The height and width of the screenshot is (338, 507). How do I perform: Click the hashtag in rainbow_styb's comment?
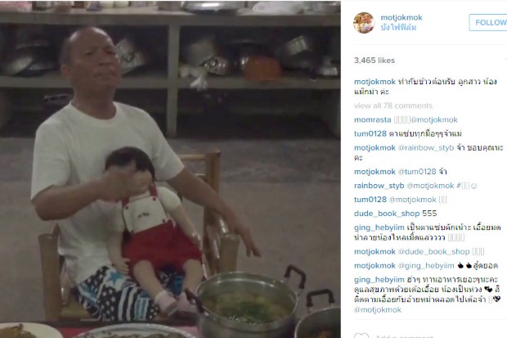463,186
